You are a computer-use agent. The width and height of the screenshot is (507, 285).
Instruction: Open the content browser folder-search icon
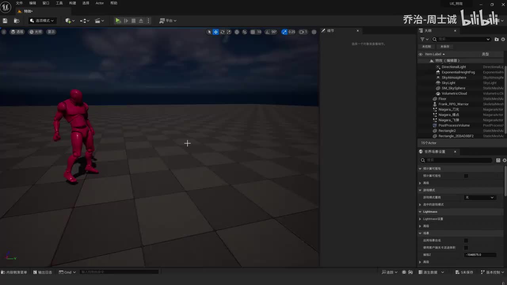pyautogui.click(x=17, y=21)
